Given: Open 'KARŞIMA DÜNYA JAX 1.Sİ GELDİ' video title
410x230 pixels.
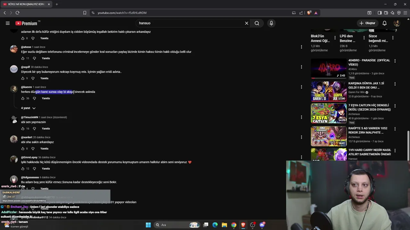Looking at the screenshot, I should [x=366, y=86].
